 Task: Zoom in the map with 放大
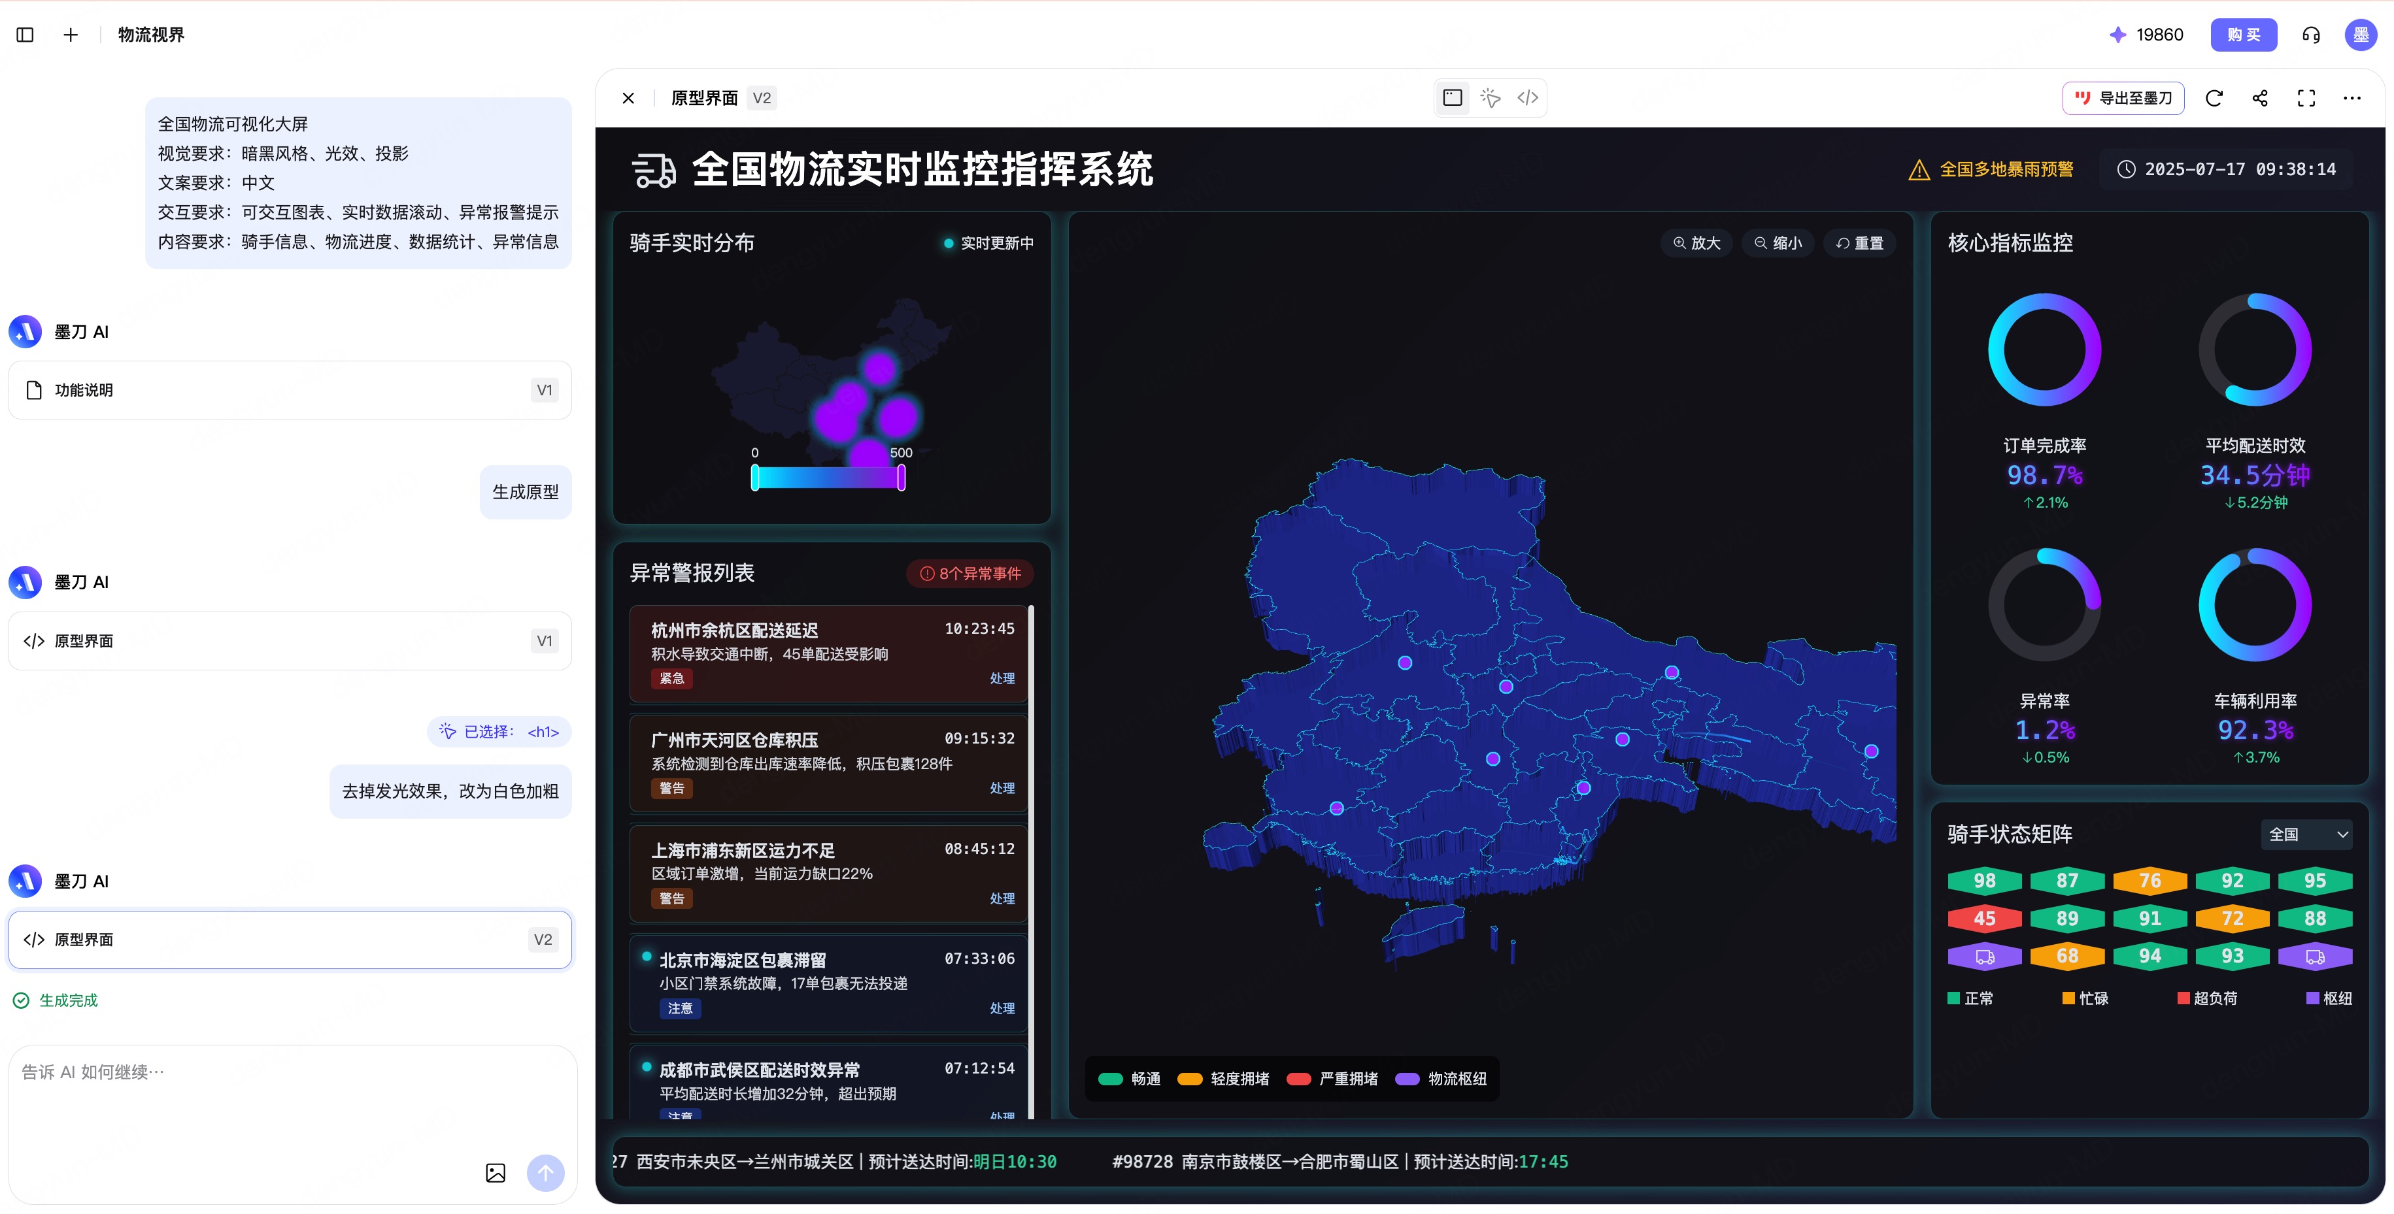(1696, 242)
